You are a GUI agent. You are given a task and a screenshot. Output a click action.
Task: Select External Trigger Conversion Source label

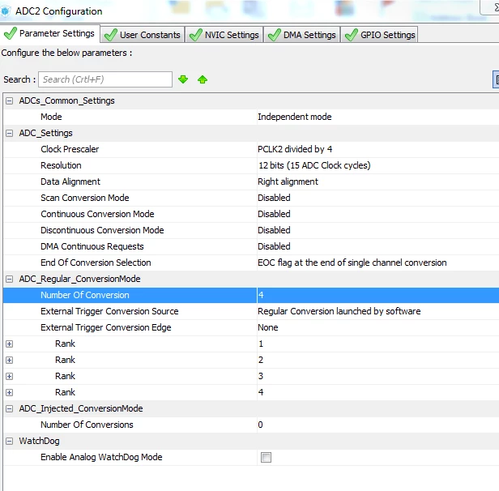[x=109, y=311]
